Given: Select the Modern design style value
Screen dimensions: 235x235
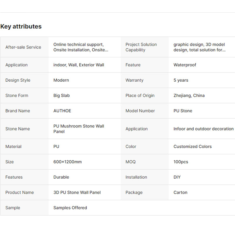Looking at the screenshot, I should [61, 80].
